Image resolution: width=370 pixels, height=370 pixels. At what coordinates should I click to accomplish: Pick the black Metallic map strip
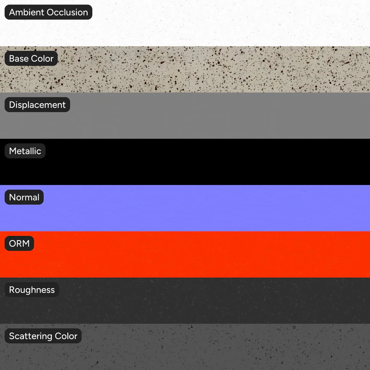point(185,162)
